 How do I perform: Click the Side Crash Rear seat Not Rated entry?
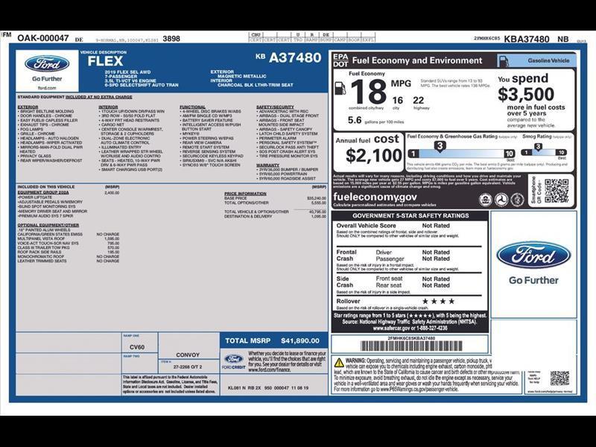point(413,285)
